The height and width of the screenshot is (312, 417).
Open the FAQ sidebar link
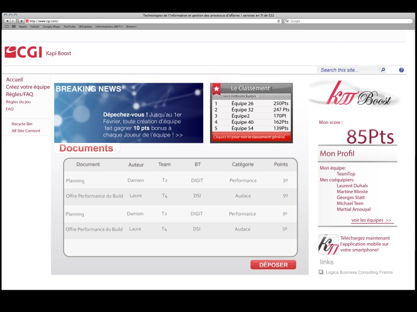tap(10, 109)
